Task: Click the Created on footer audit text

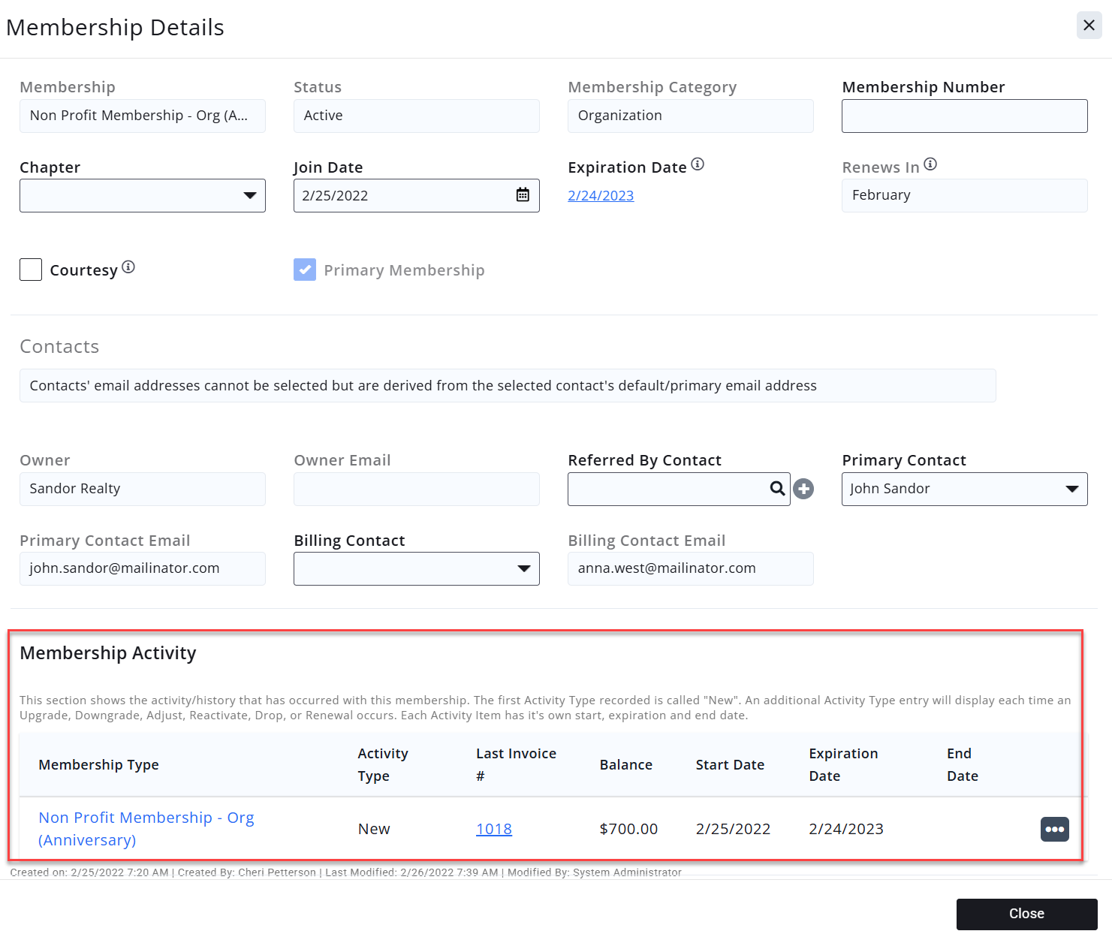Action: point(345,872)
